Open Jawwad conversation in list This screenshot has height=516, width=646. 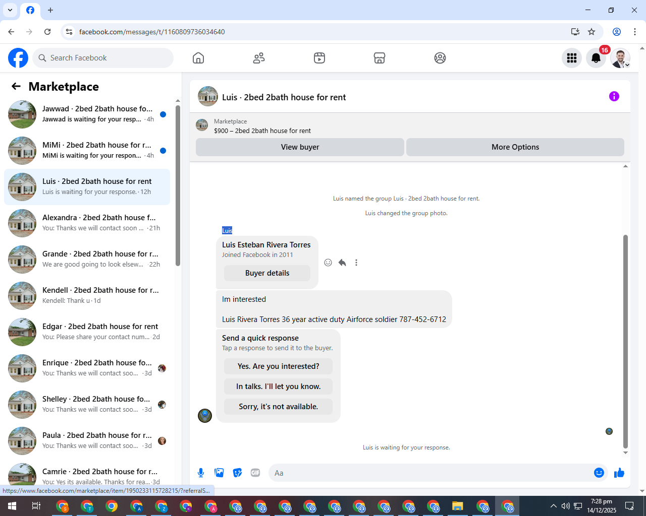pyautogui.click(x=87, y=114)
